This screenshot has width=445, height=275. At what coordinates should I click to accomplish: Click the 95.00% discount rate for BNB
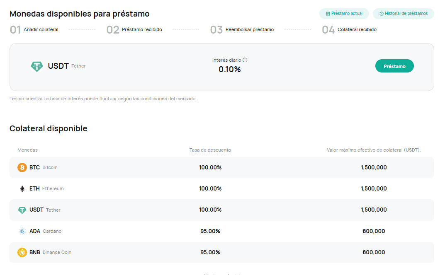click(x=210, y=252)
